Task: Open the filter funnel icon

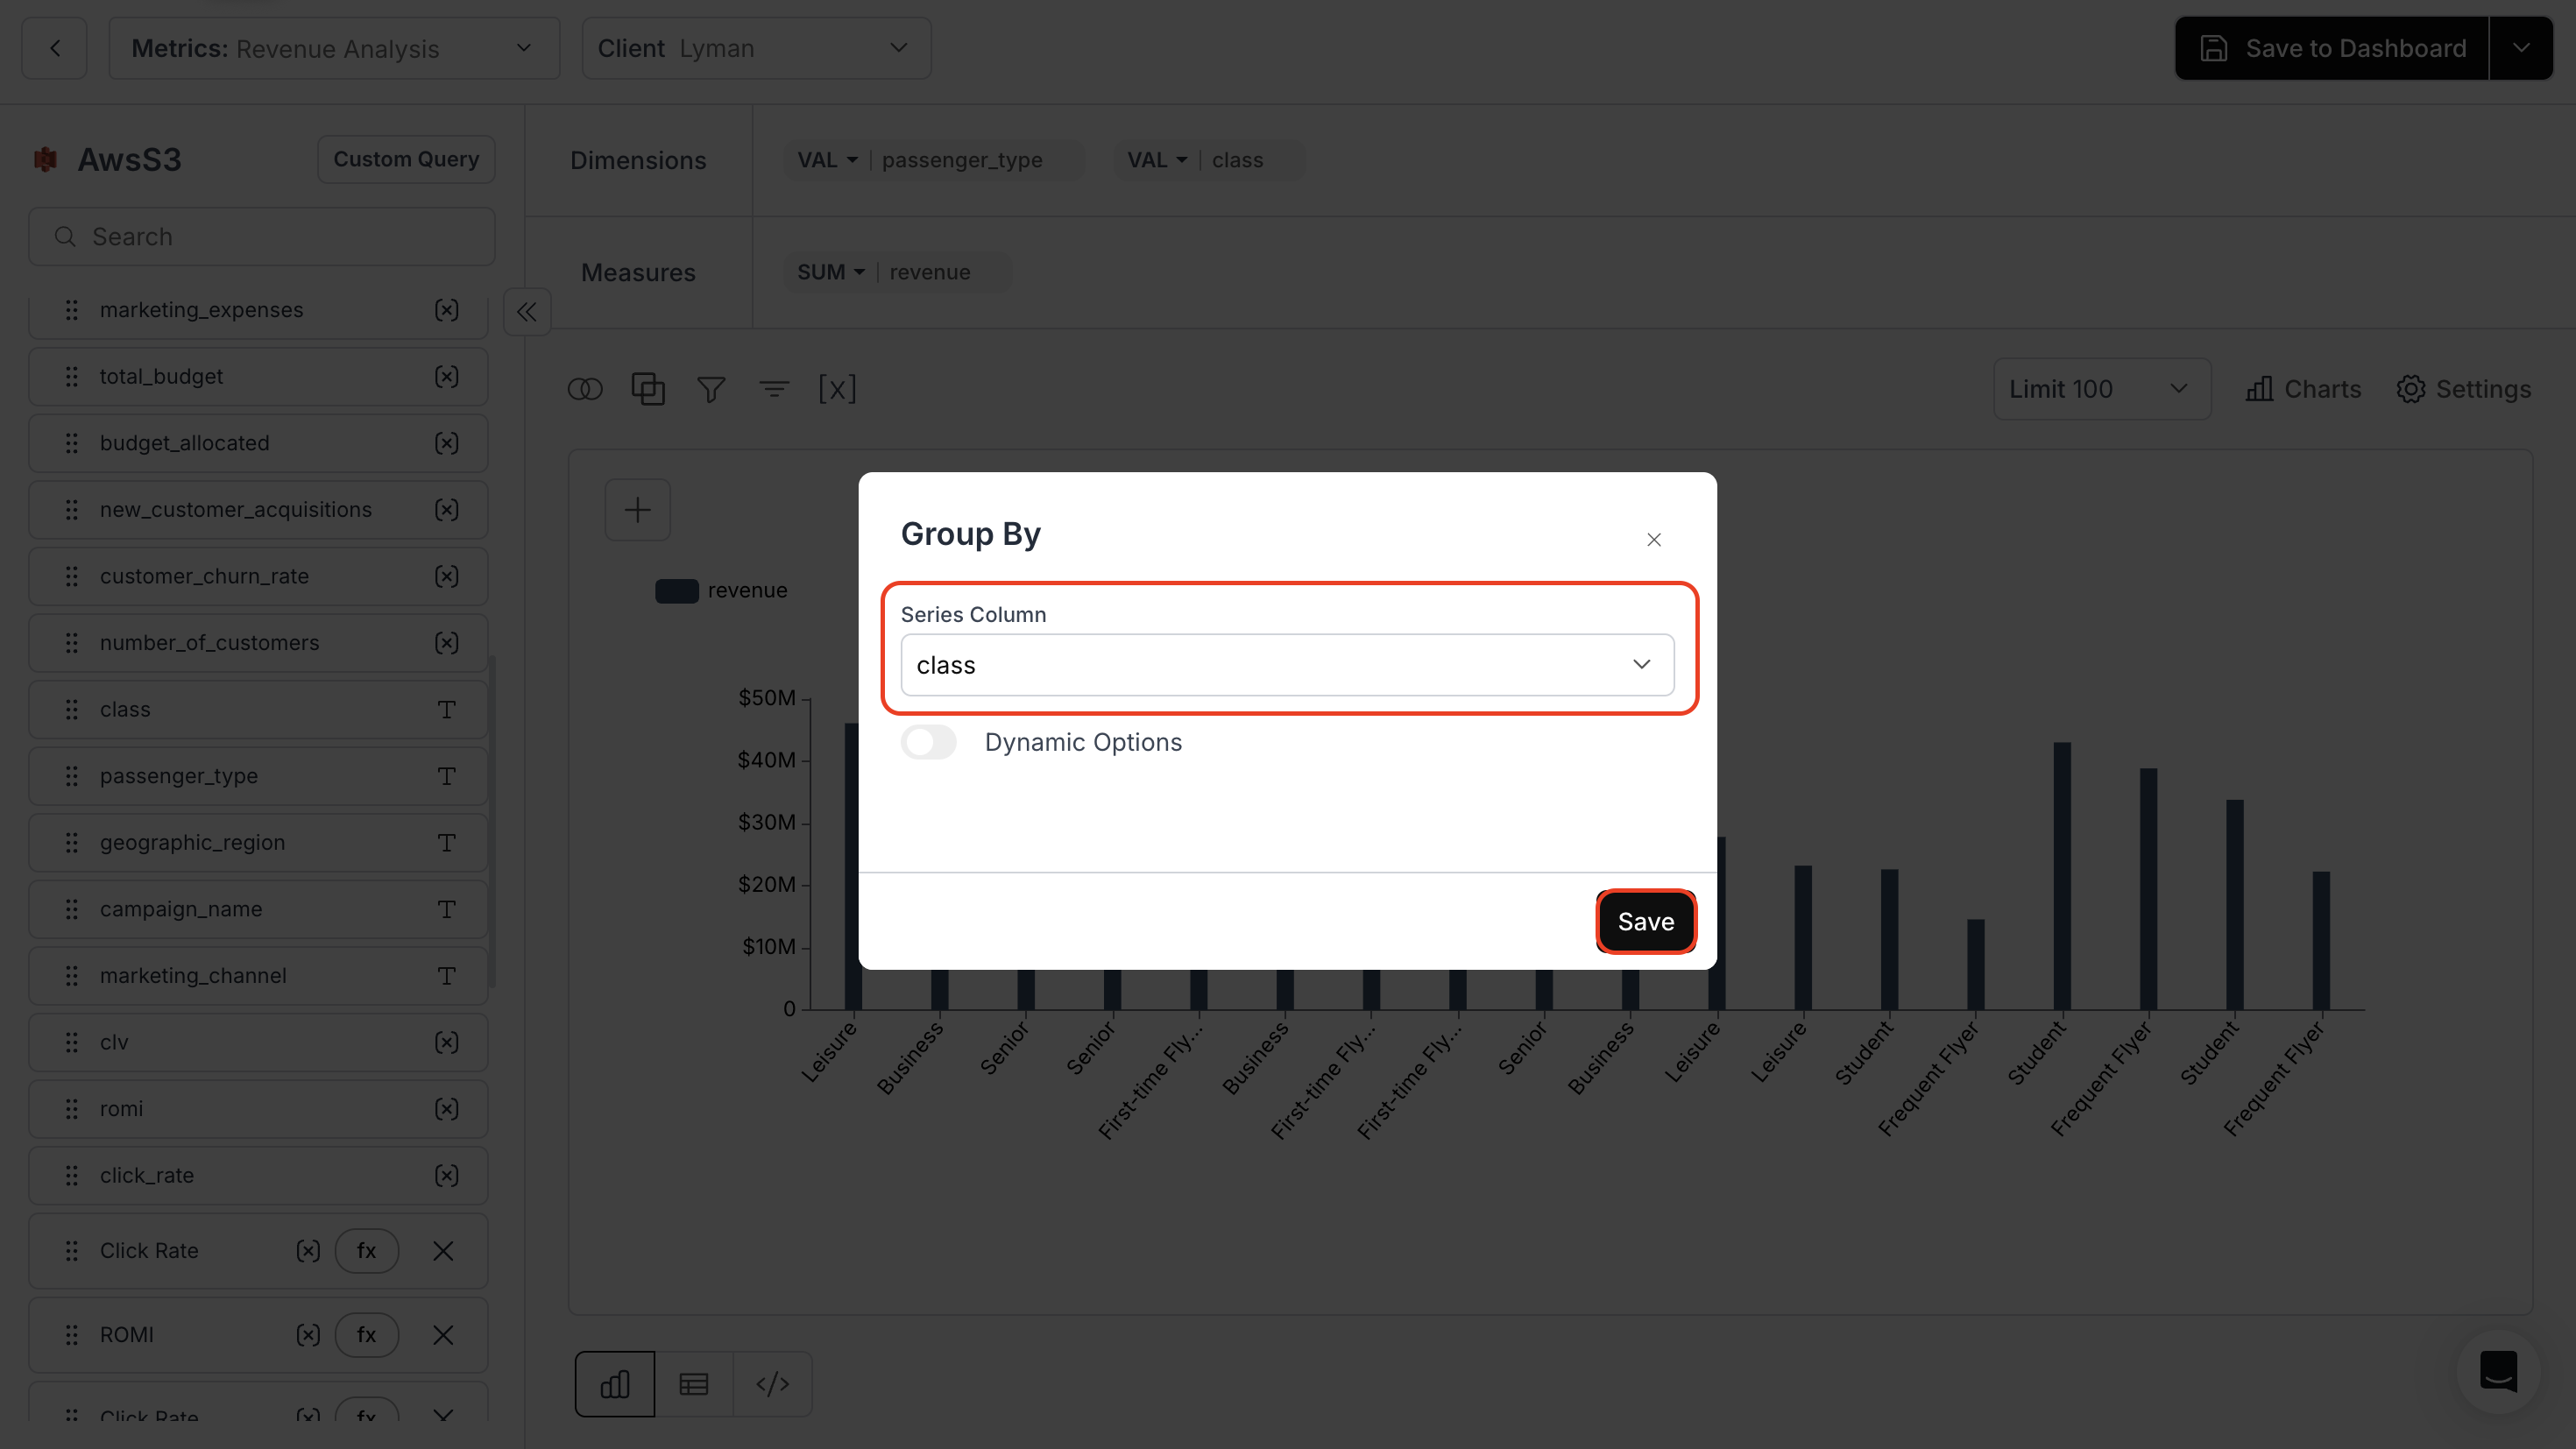Action: pos(711,389)
